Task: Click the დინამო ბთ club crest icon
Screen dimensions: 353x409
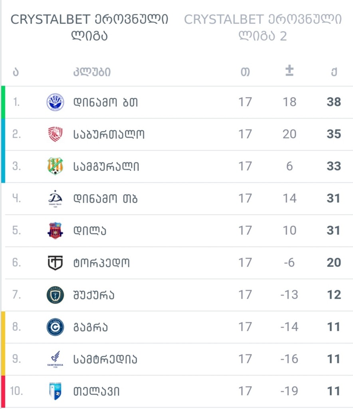Action: [x=55, y=102]
